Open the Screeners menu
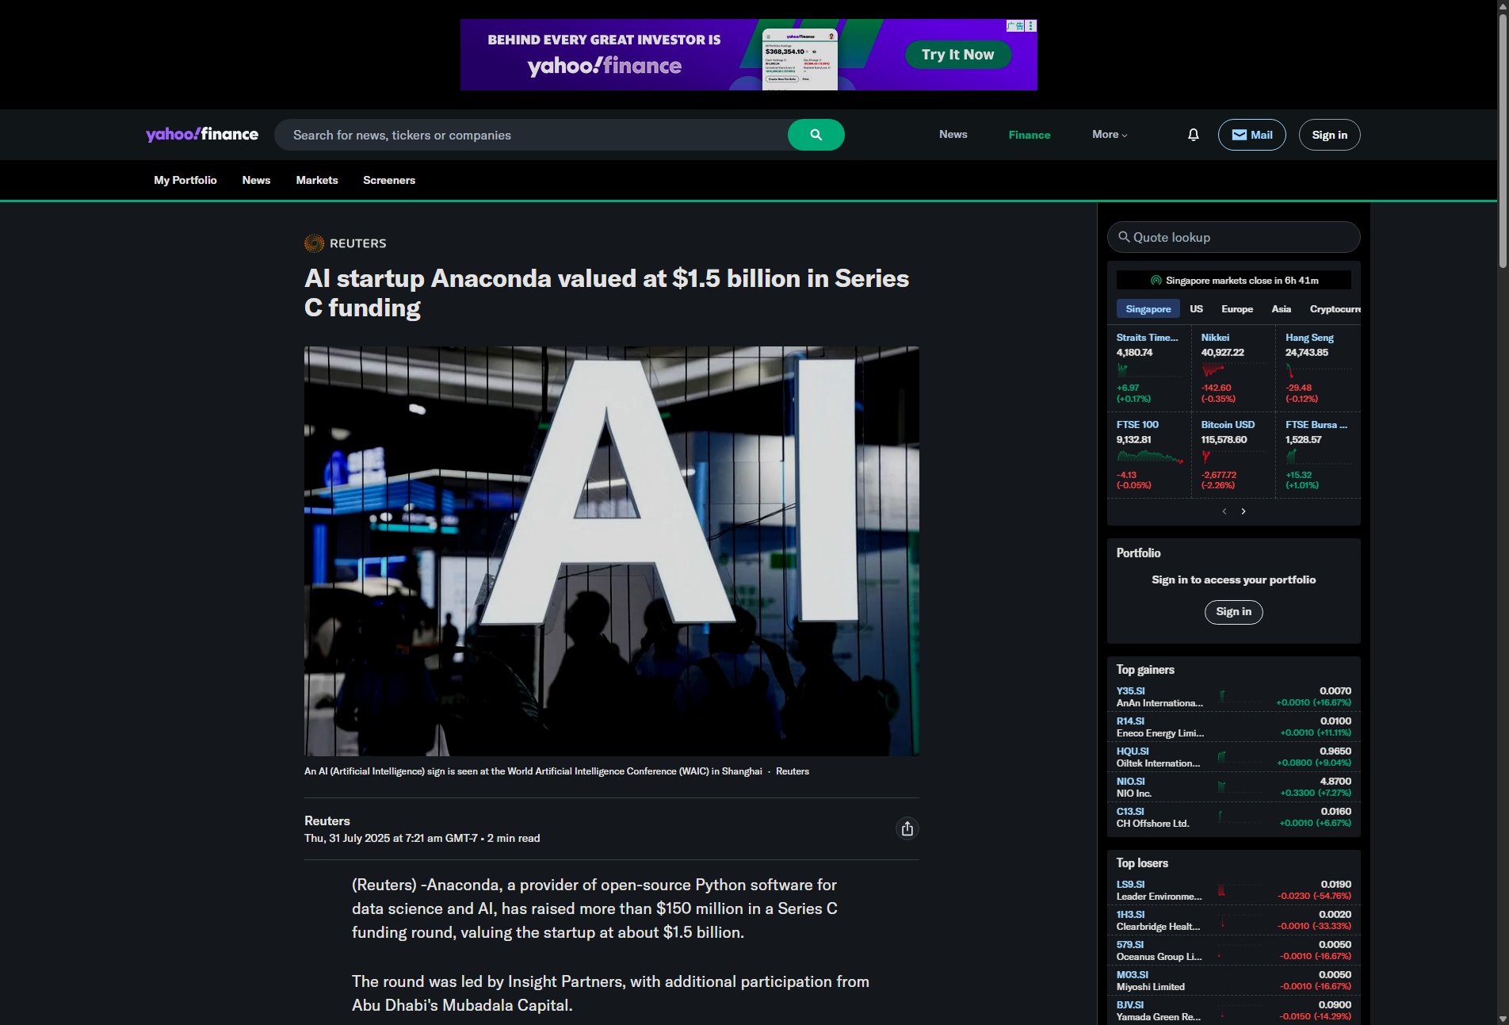Image resolution: width=1509 pixels, height=1025 pixels. click(389, 180)
